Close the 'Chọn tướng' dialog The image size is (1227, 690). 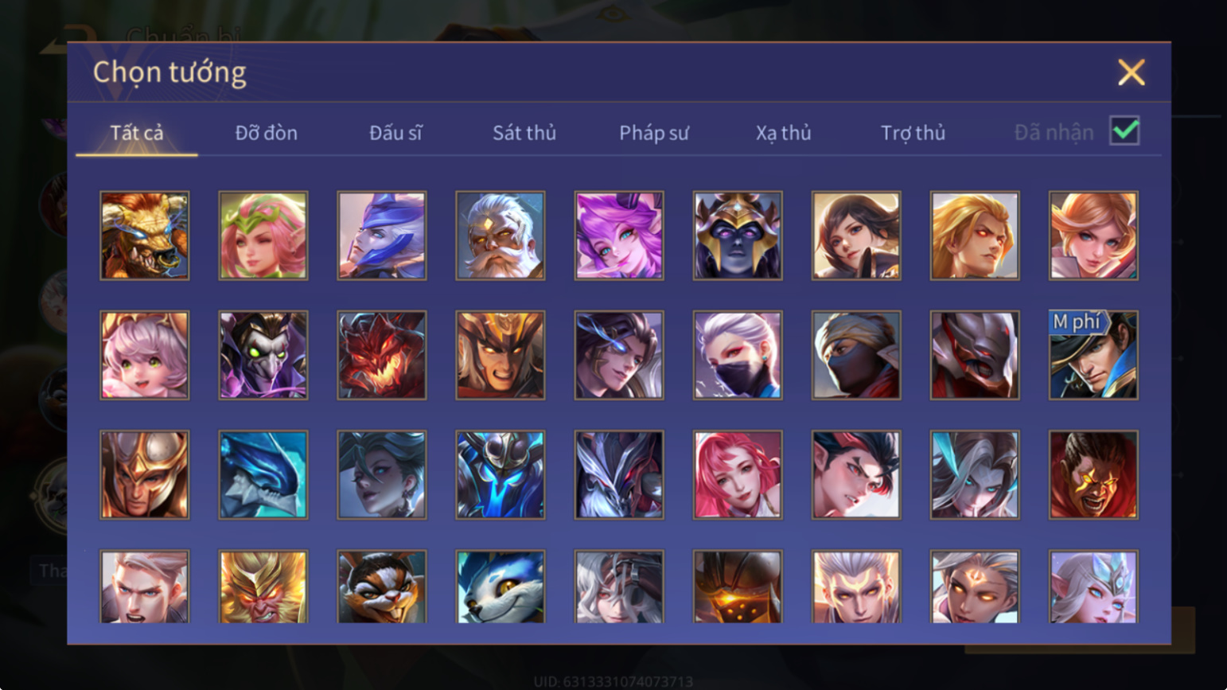(1131, 72)
